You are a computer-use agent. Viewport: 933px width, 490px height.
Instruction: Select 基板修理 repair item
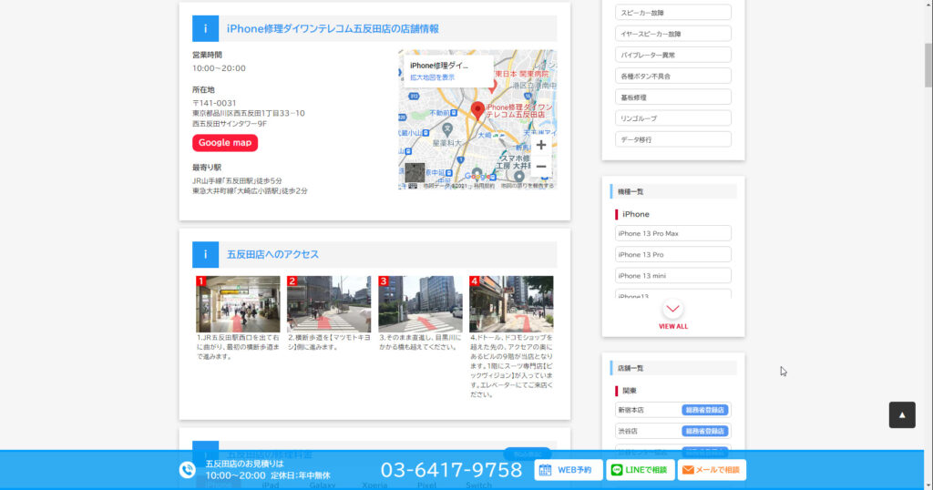(x=673, y=97)
